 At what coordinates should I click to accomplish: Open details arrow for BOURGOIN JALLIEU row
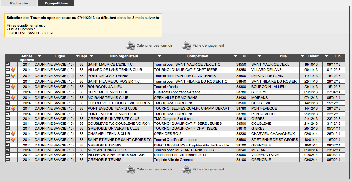(x=8, y=86)
